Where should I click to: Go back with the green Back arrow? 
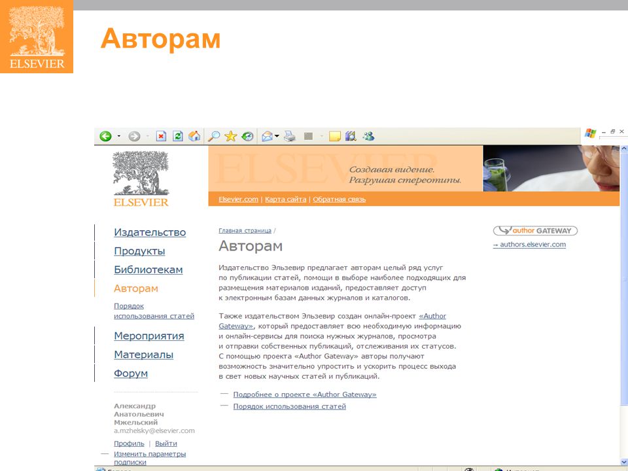point(105,136)
